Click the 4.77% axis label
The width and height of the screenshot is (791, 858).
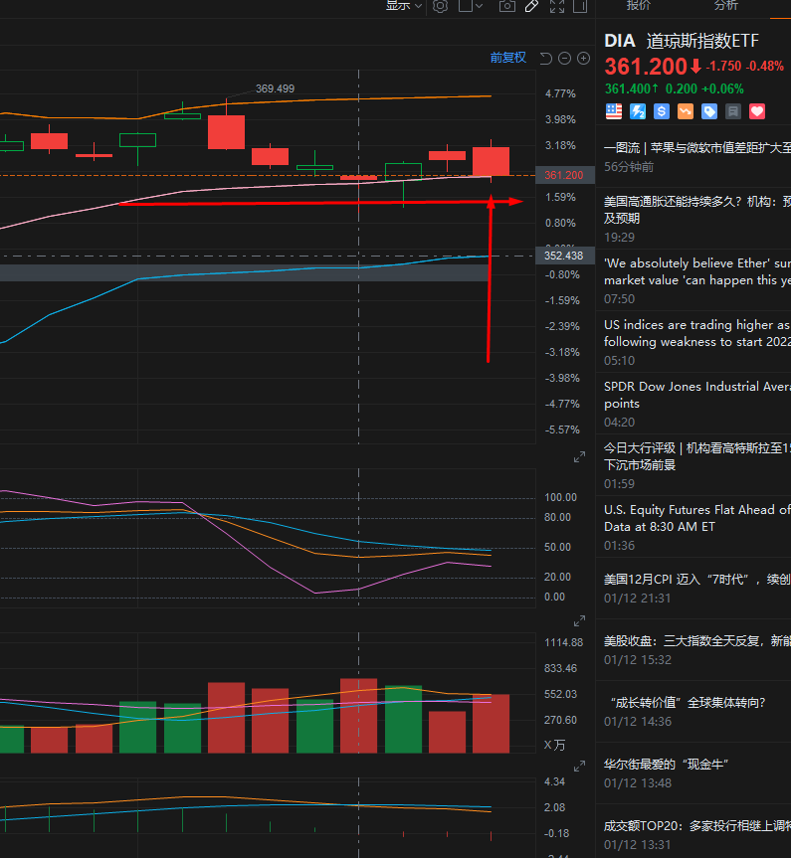pyautogui.click(x=560, y=93)
